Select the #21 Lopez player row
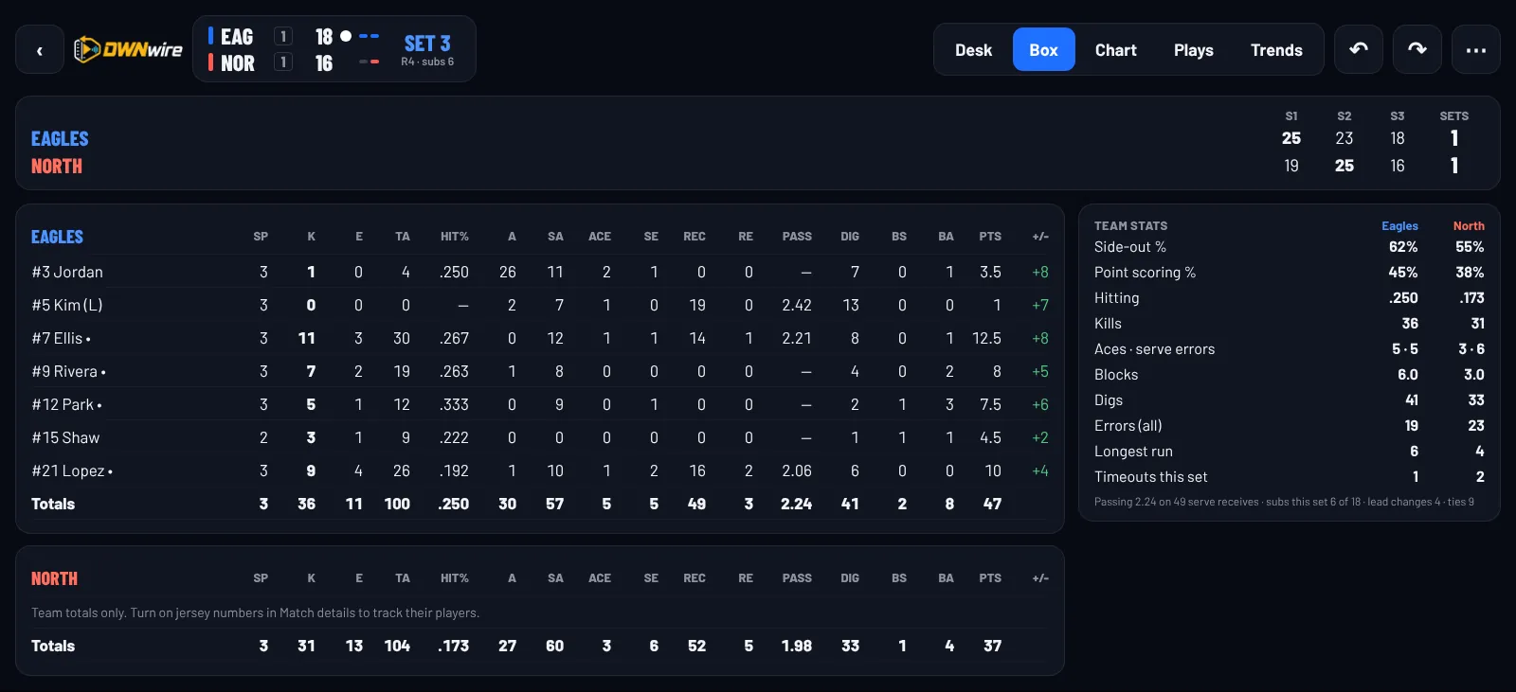Viewport: 1516px width, 692px height. coord(540,470)
